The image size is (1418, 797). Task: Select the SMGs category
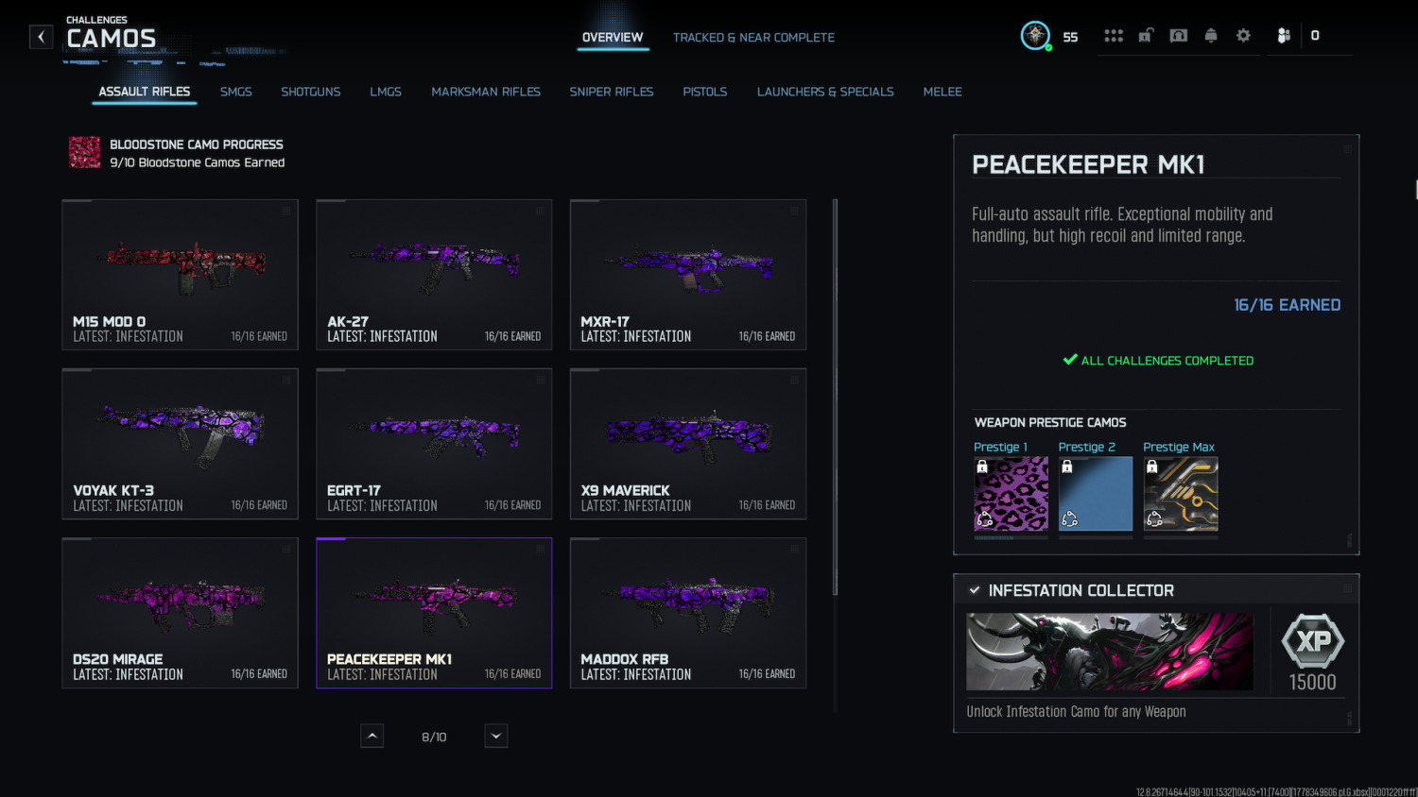click(236, 92)
